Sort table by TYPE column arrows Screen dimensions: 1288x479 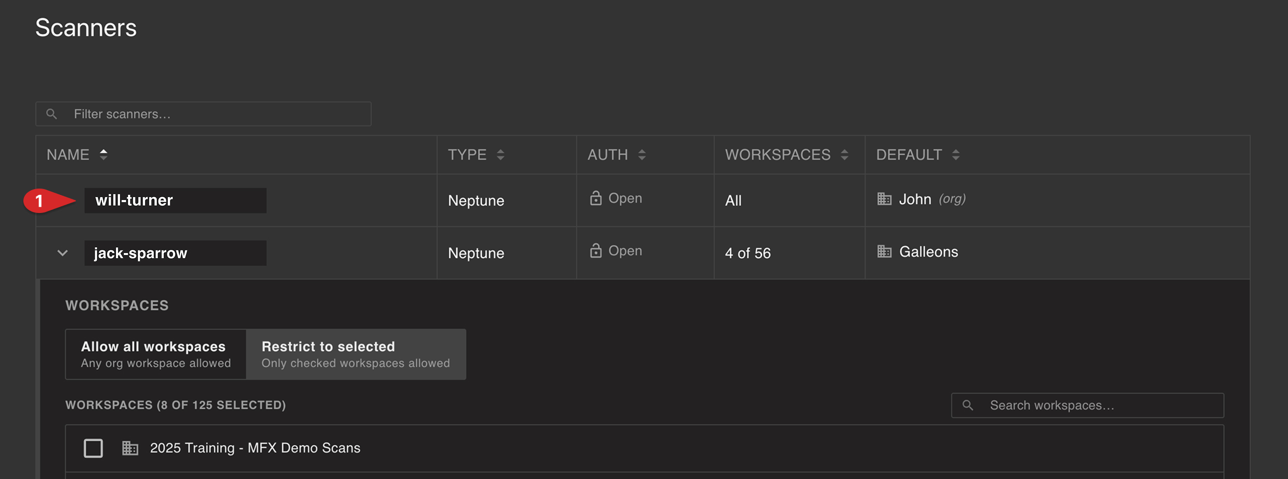pos(500,154)
